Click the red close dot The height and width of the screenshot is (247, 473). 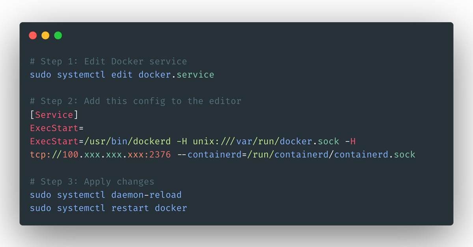pyautogui.click(x=33, y=35)
